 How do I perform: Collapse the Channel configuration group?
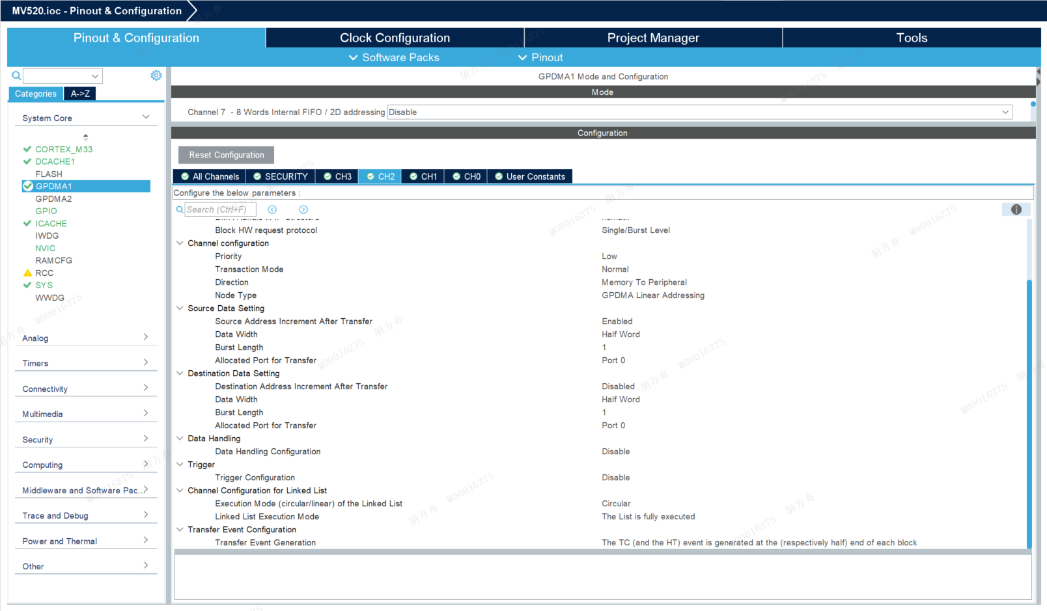180,243
